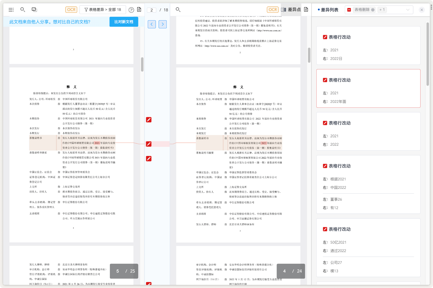Toggle OCR mode for the left document
Screen dimensions: 433x288
[x=71, y=9]
